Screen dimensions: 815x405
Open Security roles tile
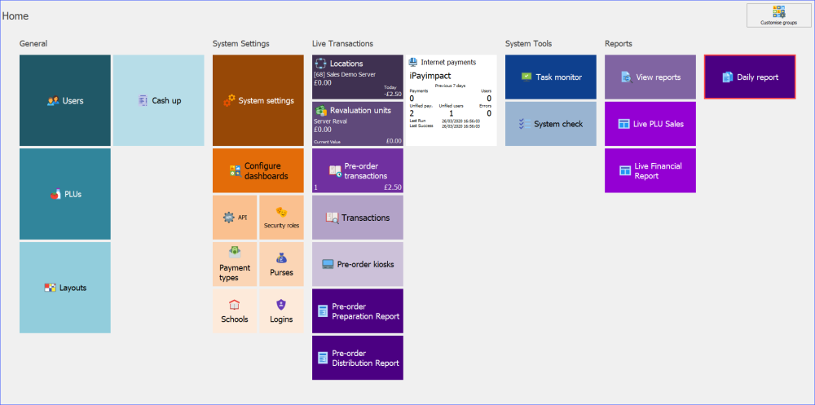(x=281, y=218)
